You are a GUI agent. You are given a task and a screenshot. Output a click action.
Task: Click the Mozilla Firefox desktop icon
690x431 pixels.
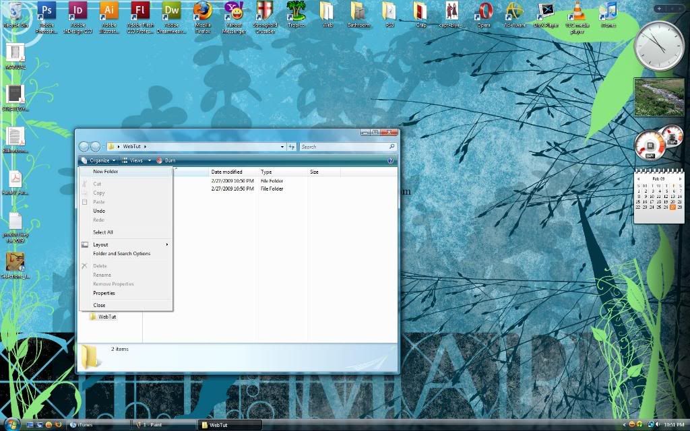pos(203,11)
